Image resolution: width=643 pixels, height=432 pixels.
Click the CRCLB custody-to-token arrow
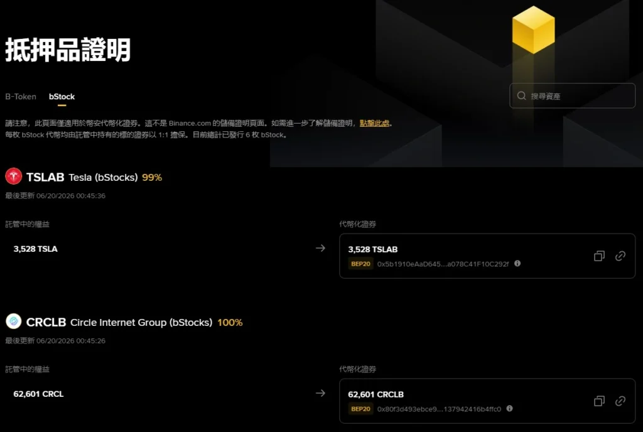click(x=320, y=393)
